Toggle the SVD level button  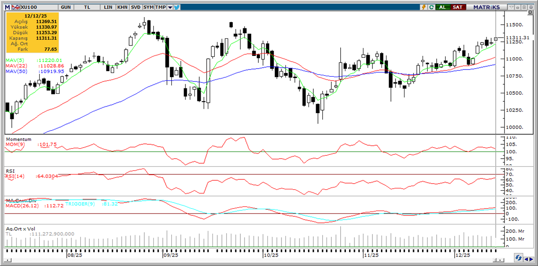[x=135, y=7]
